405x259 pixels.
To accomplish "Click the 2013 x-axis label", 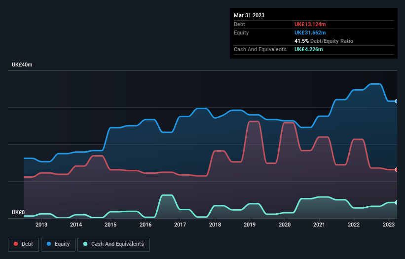I will click(x=41, y=225).
